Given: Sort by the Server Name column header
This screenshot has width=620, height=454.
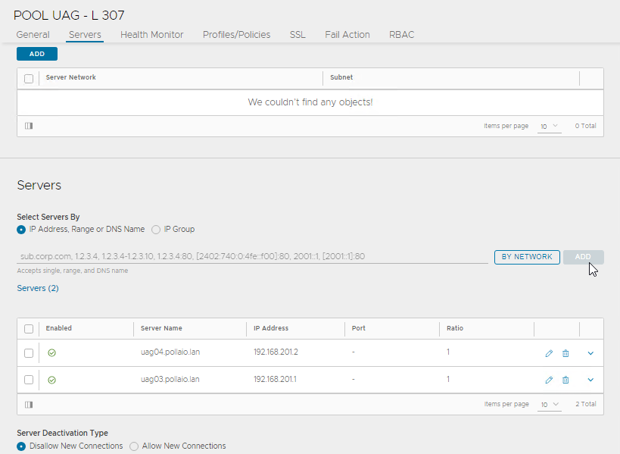Looking at the screenshot, I should pos(161,328).
